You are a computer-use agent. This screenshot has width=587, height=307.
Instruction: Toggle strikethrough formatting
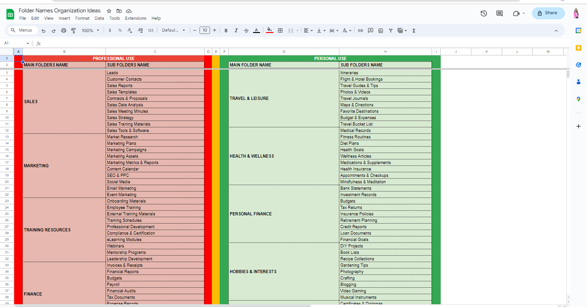[246, 31]
